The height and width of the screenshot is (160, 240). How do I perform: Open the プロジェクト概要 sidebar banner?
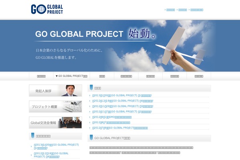[56, 106]
